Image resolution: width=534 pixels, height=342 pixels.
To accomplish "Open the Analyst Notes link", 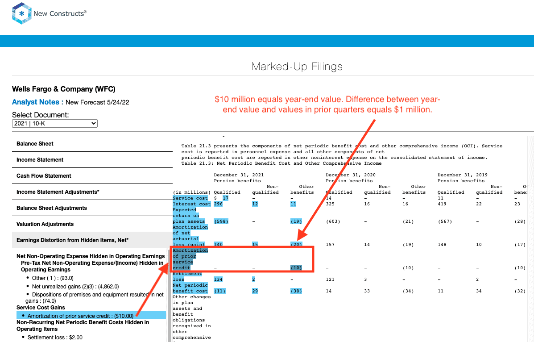I will point(35,102).
